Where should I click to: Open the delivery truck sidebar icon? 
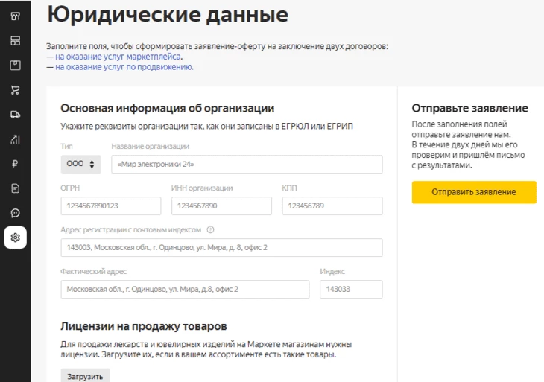(x=15, y=115)
